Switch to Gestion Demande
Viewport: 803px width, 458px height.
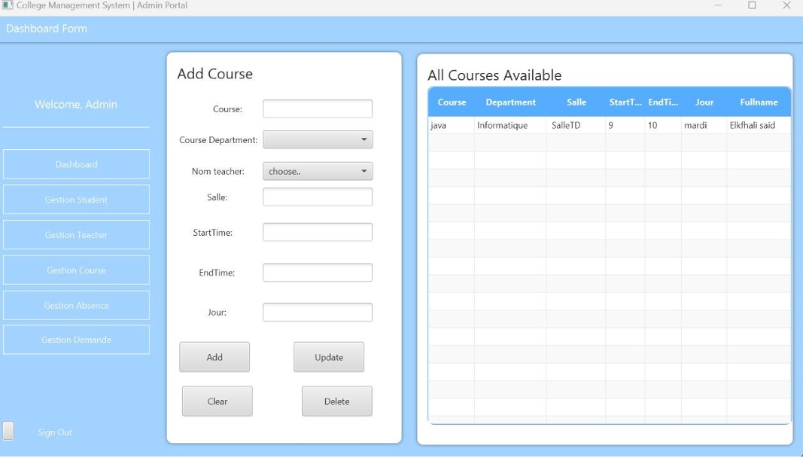coord(76,340)
